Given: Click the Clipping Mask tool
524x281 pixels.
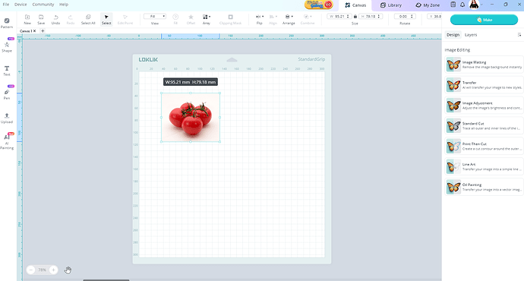Looking at the screenshot, I should tap(230, 20).
